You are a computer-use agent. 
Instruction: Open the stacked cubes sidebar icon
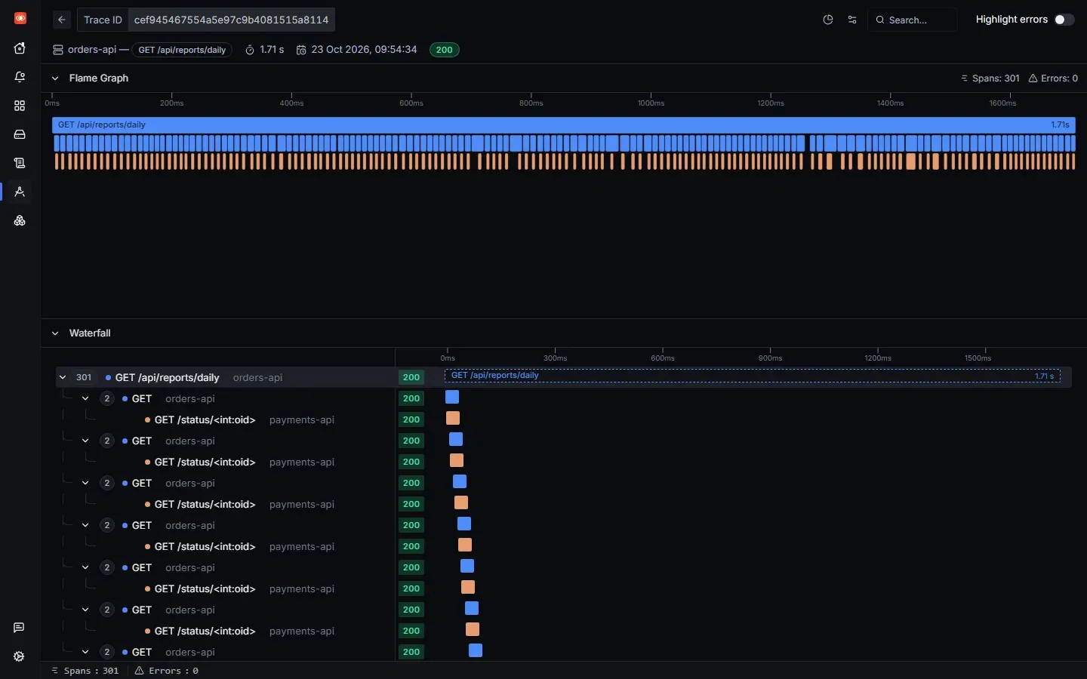click(20, 220)
